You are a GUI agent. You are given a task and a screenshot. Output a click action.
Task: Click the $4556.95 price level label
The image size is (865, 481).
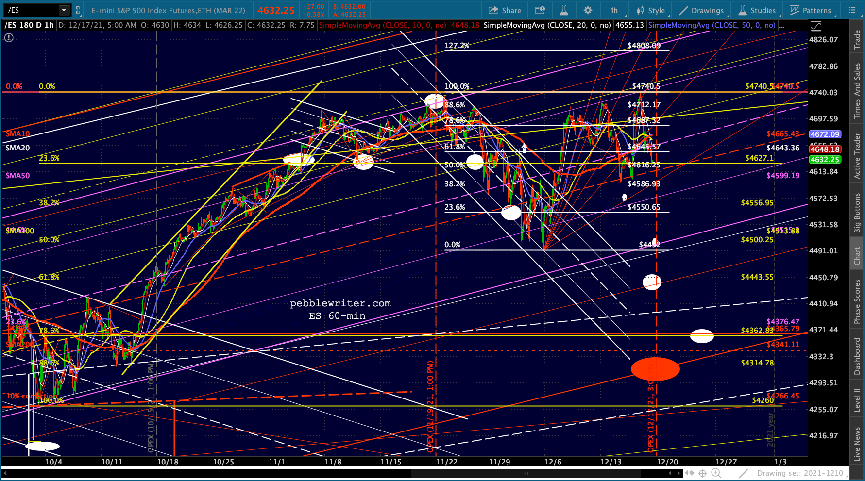point(757,203)
